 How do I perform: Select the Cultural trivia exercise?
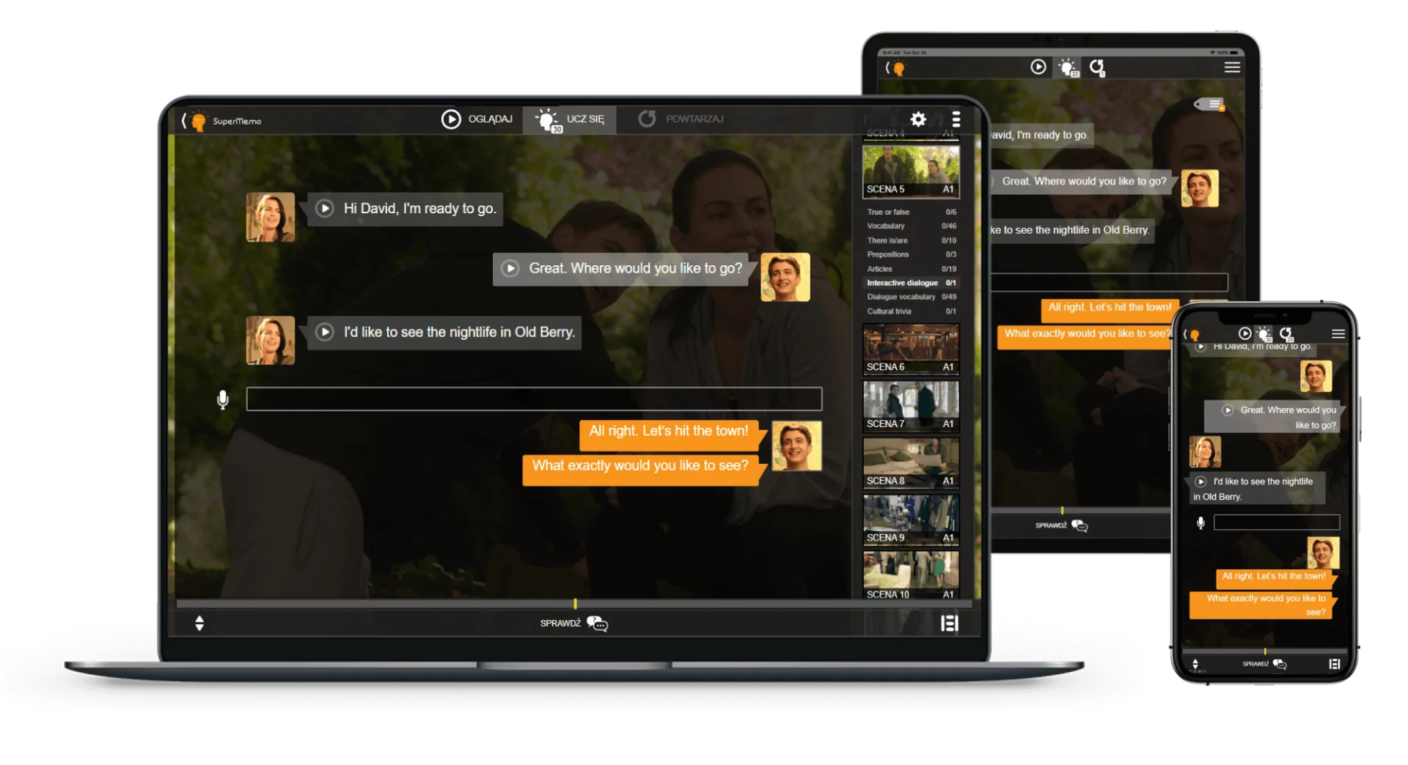point(912,311)
